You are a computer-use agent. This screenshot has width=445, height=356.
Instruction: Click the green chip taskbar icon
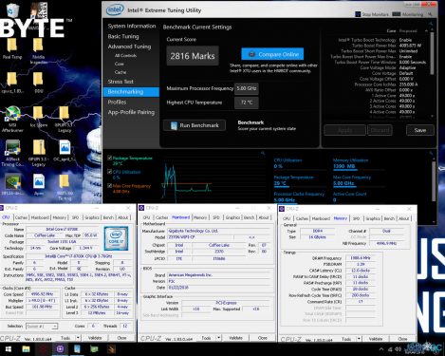(94, 349)
